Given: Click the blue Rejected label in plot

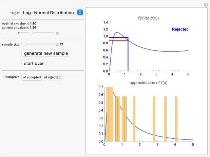Looking at the screenshot, I should tap(180, 29).
